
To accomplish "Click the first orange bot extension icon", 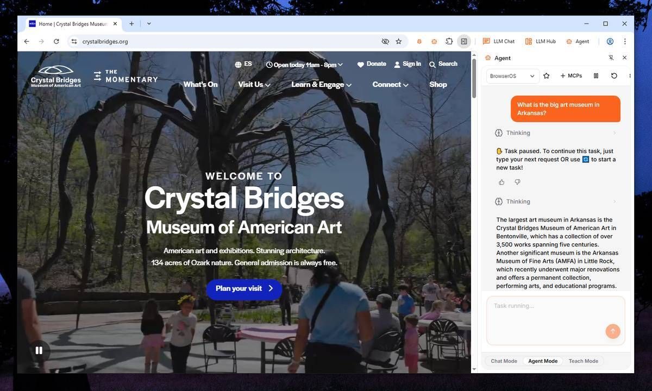I will coord(419,41).
